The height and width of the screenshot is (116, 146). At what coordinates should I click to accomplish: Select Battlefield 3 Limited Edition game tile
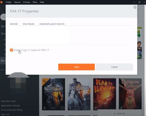53,94
